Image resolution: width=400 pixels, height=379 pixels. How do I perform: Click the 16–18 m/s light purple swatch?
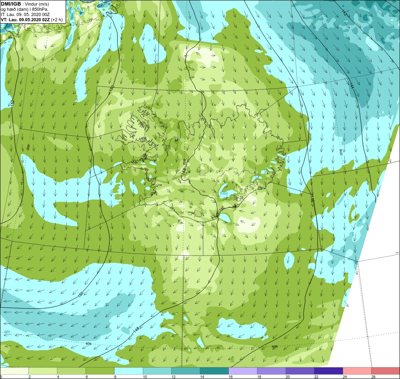tap(243, 371)
